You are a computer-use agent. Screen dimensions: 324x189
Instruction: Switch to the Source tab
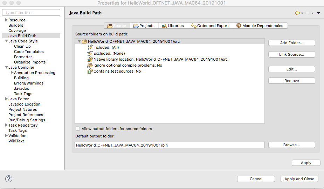point(117,26)
